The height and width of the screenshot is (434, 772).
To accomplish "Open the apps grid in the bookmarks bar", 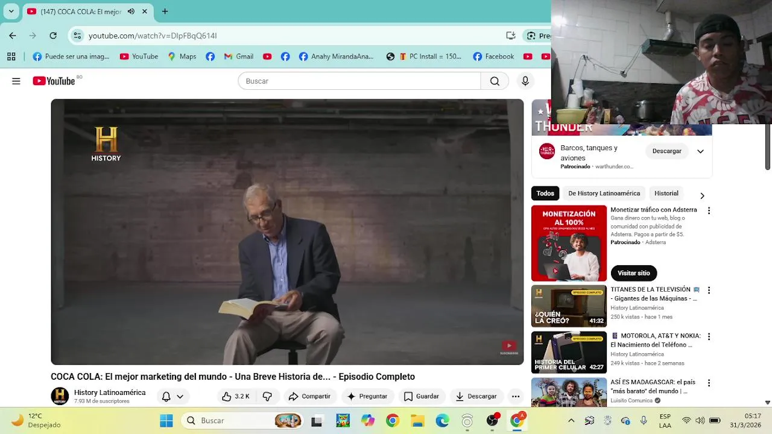I will [x=11, y=56].
